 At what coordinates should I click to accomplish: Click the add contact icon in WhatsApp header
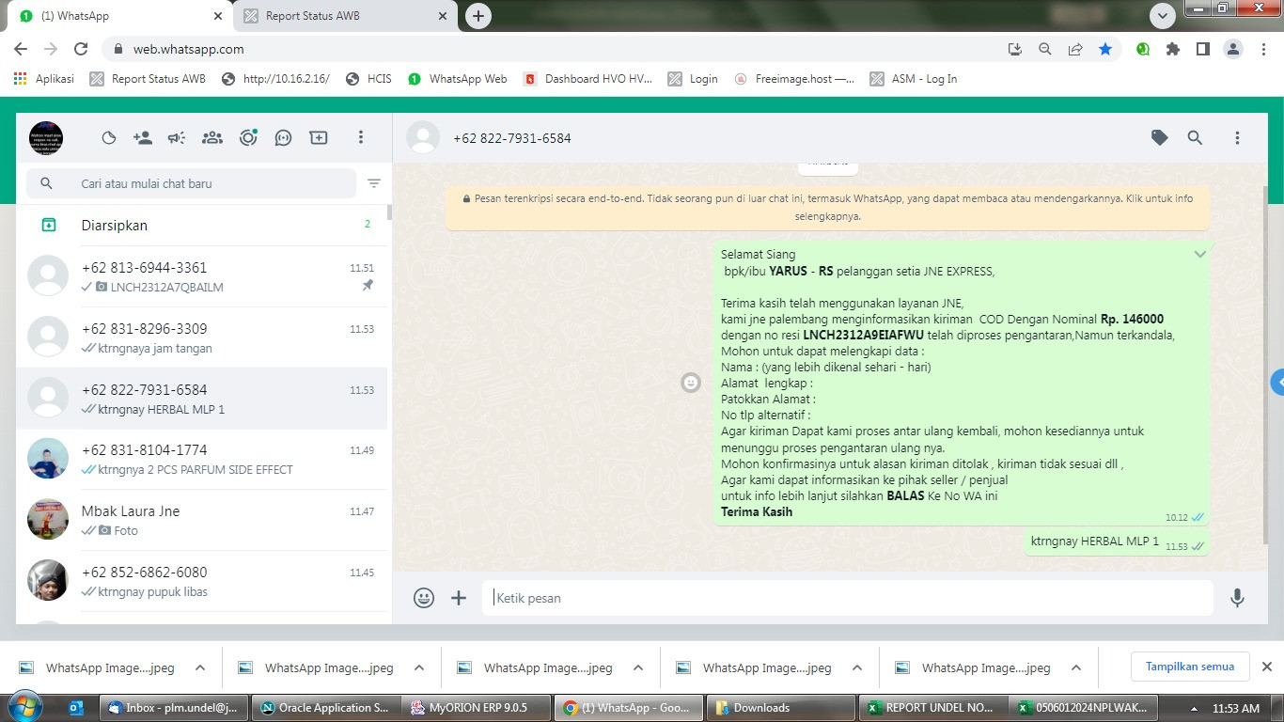pos(143,138)
